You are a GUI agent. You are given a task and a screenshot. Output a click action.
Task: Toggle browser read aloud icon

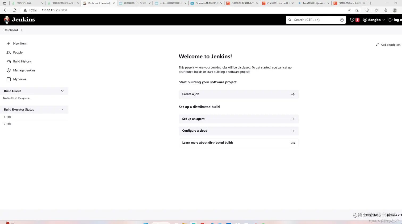click(x=349, y=10)
